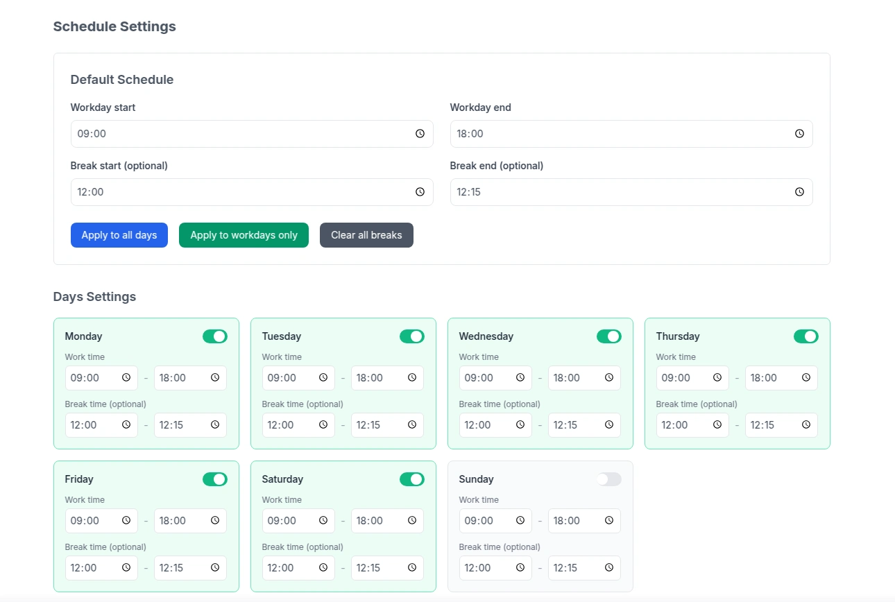Click Apply to all days button

[119, 235]
